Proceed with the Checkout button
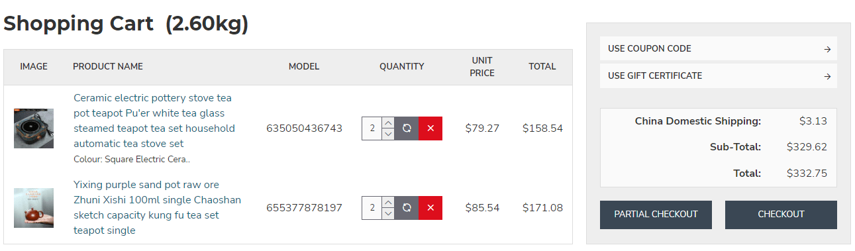Viewport: 855px width, 251px height. coord(781,215)
